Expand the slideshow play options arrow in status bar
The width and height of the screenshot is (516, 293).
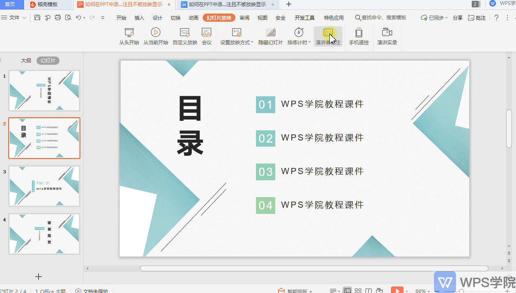pos(406,291)
